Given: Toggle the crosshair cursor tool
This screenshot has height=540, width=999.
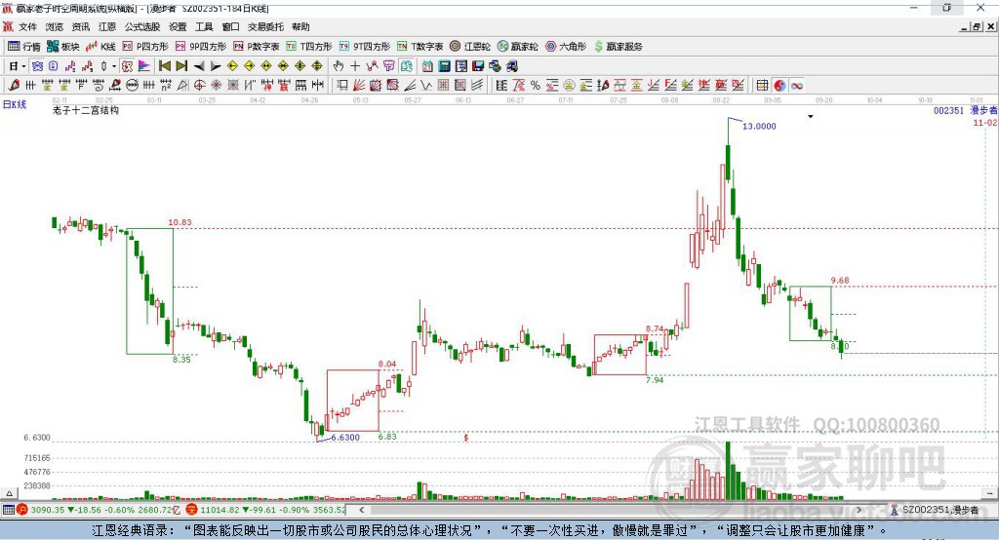Looking at the screenshot, I should pyautogui.click(x=355, y=65).
